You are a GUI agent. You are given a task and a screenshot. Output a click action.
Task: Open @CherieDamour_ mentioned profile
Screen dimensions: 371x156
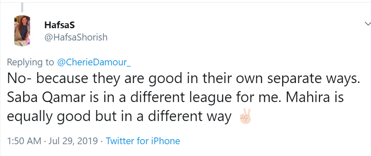(x=94, y=62)
